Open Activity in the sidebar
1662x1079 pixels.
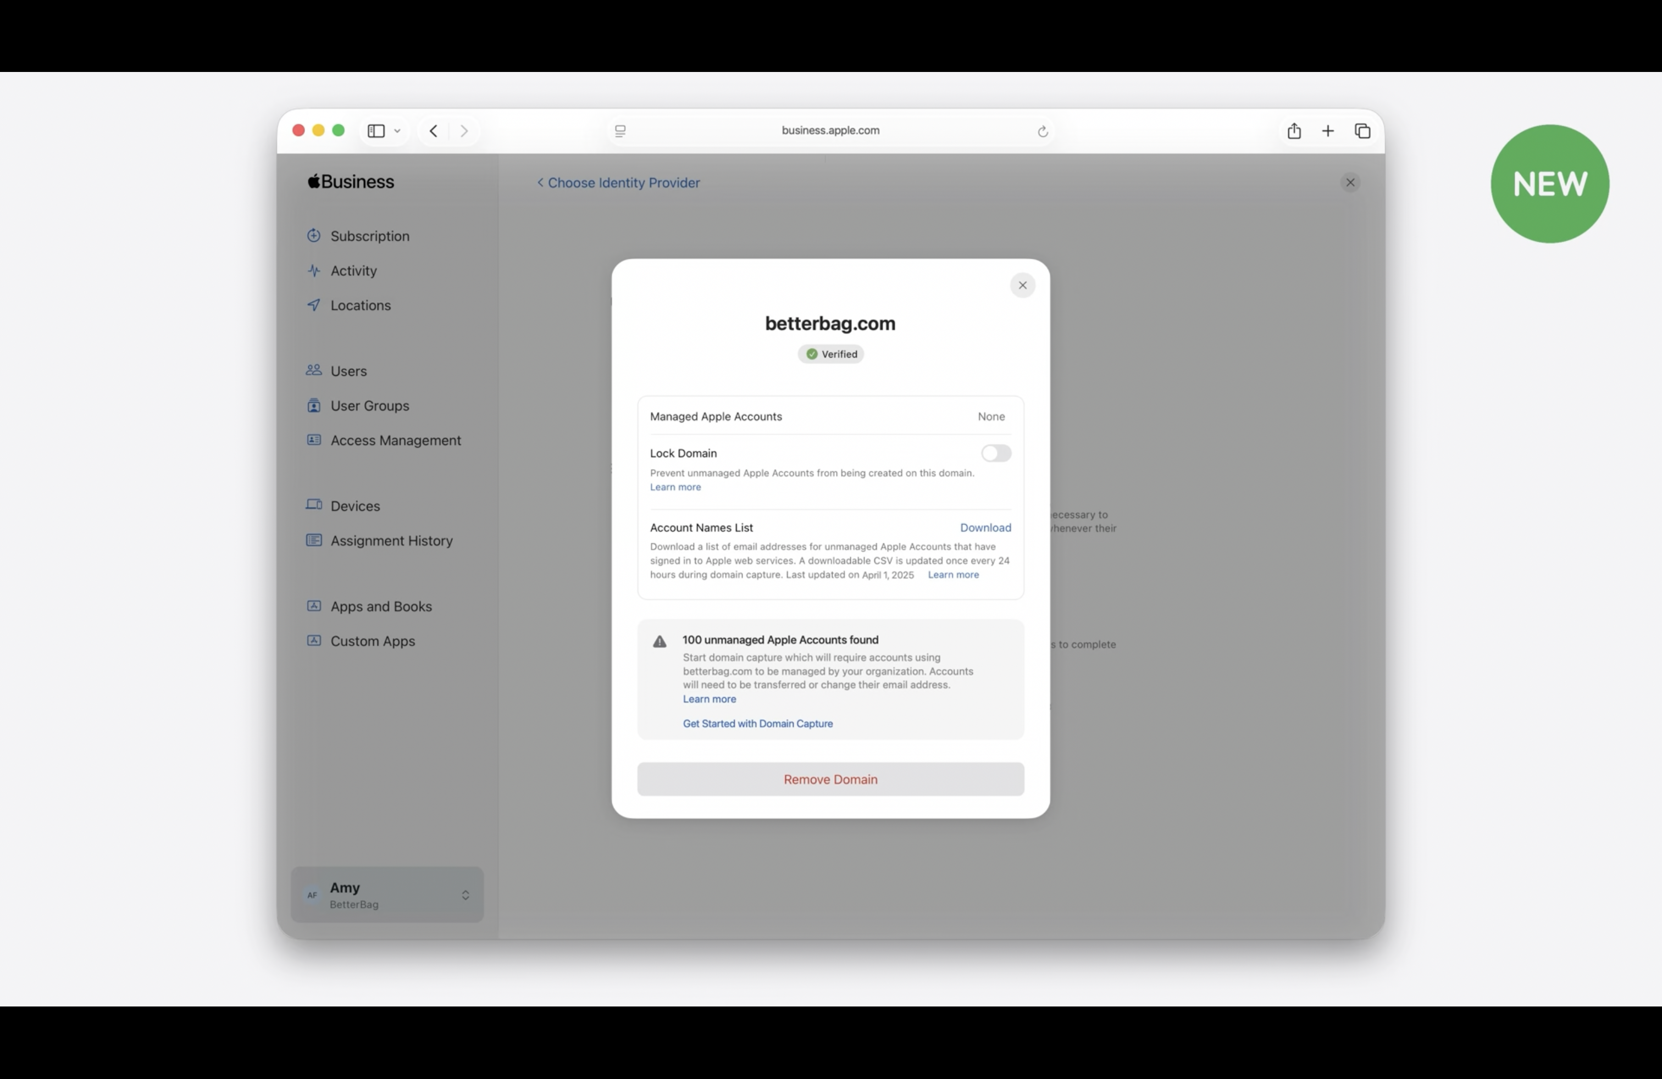[341, 271]
